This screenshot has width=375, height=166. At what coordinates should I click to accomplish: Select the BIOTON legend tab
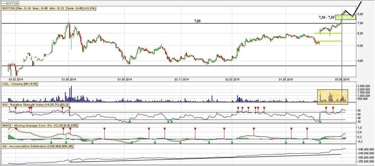[10, 3]
